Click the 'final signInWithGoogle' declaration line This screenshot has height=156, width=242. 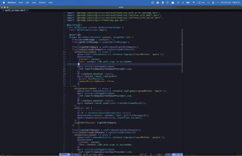tap(106, 130)
